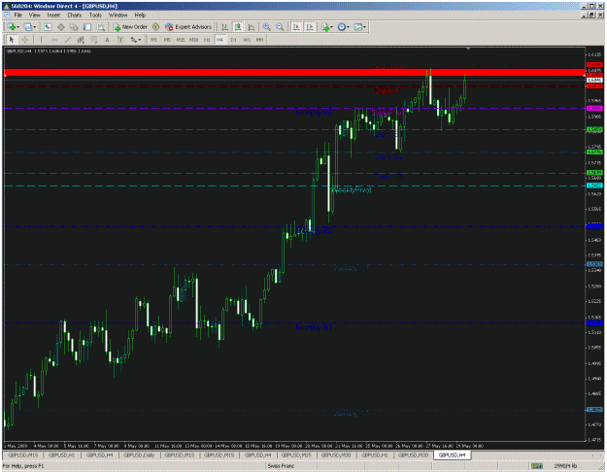Open the Strategy Tester icon
The image size is (607, 472).
click(x=101, y=27)
